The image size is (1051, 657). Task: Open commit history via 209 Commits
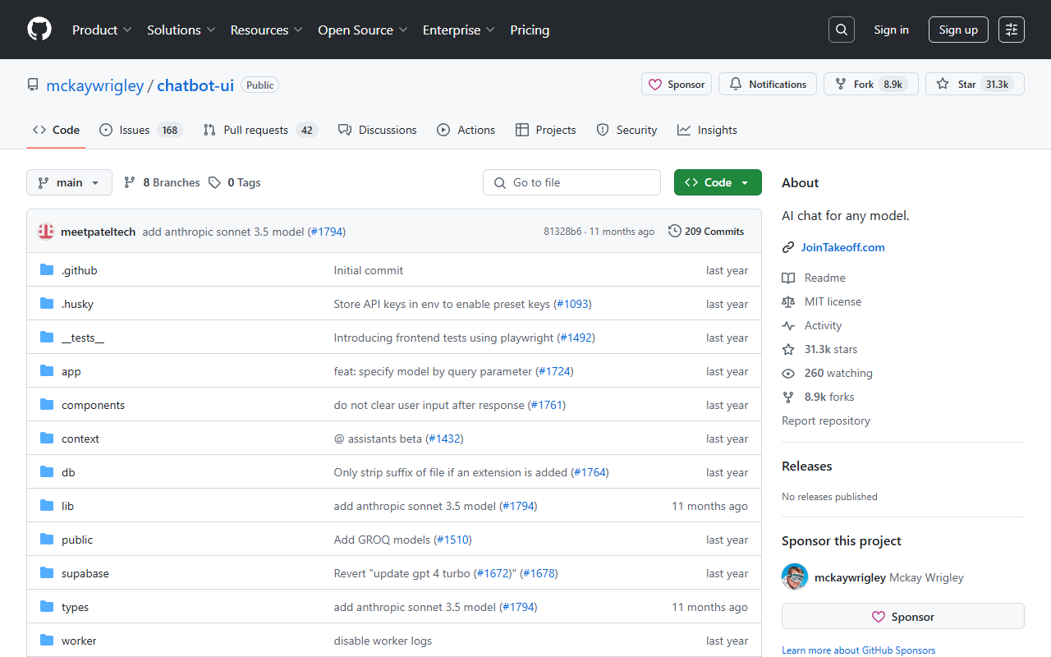(x=706, y=232)
